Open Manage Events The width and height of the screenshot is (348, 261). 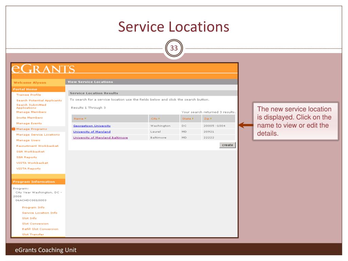pyautogui.click(x=29, y=123)
